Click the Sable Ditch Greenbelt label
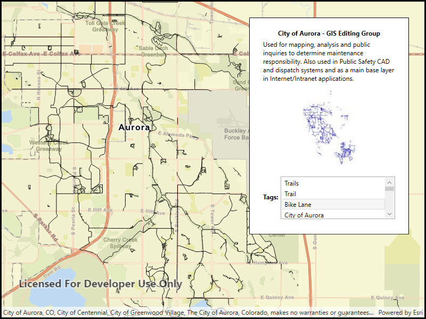This screenshot has height=319, width=426. pos(153,51)
